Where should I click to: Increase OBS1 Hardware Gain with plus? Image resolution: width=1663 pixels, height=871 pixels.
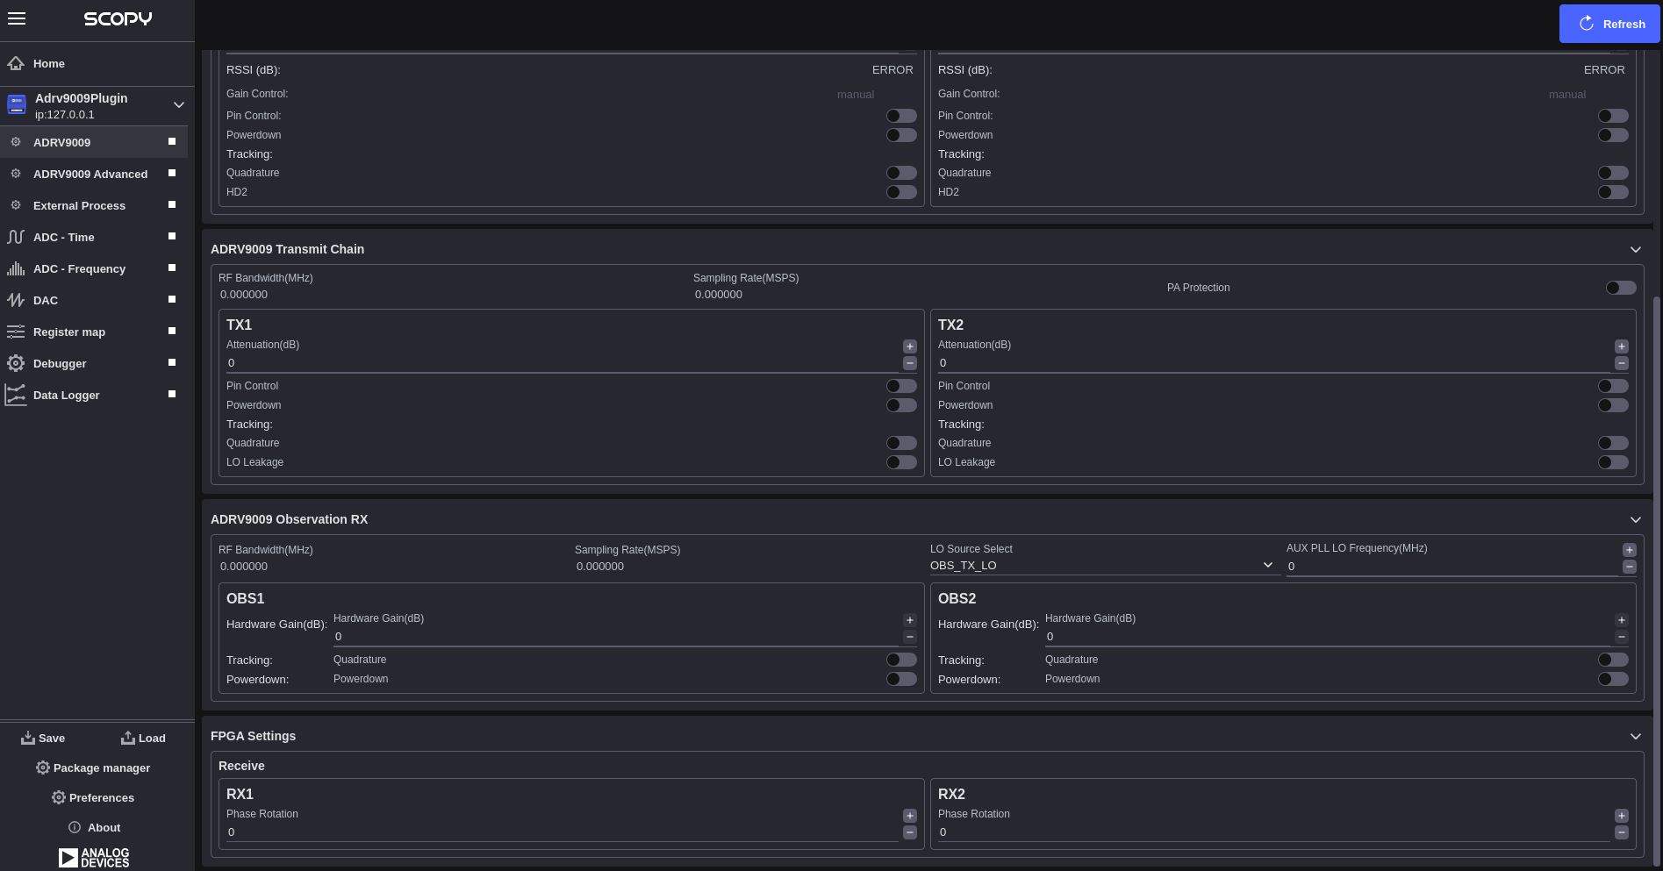910,620
